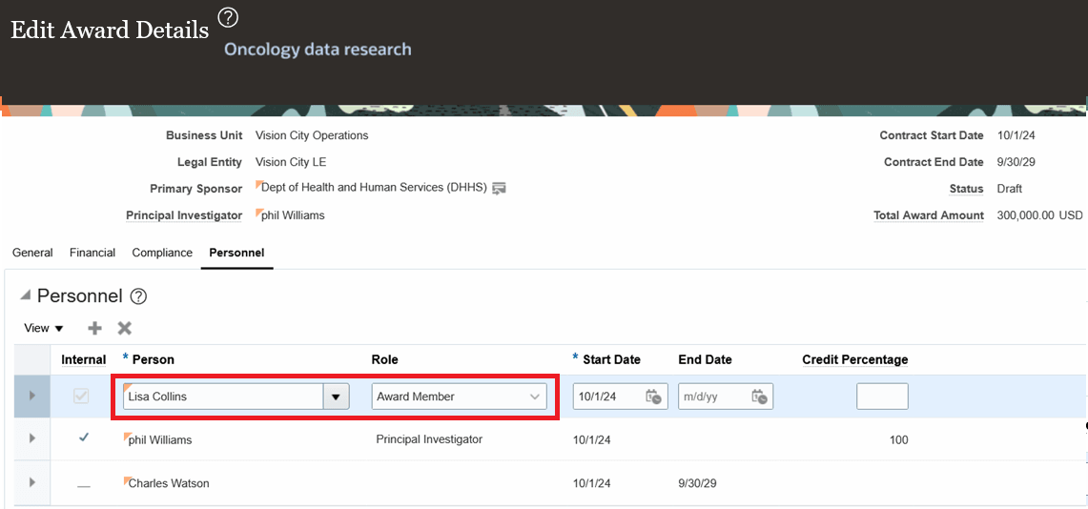Click the Start Date column header
The width and height of the screenshot is (1088, 509).
(611, 359)
